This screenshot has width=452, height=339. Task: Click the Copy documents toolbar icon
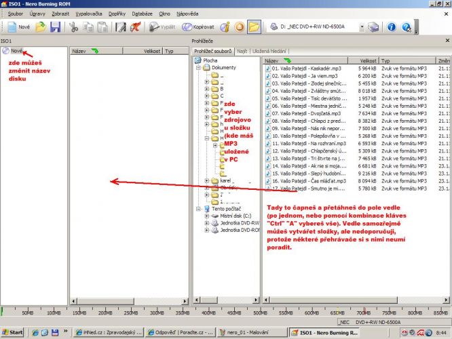click(x=88, y=27)
